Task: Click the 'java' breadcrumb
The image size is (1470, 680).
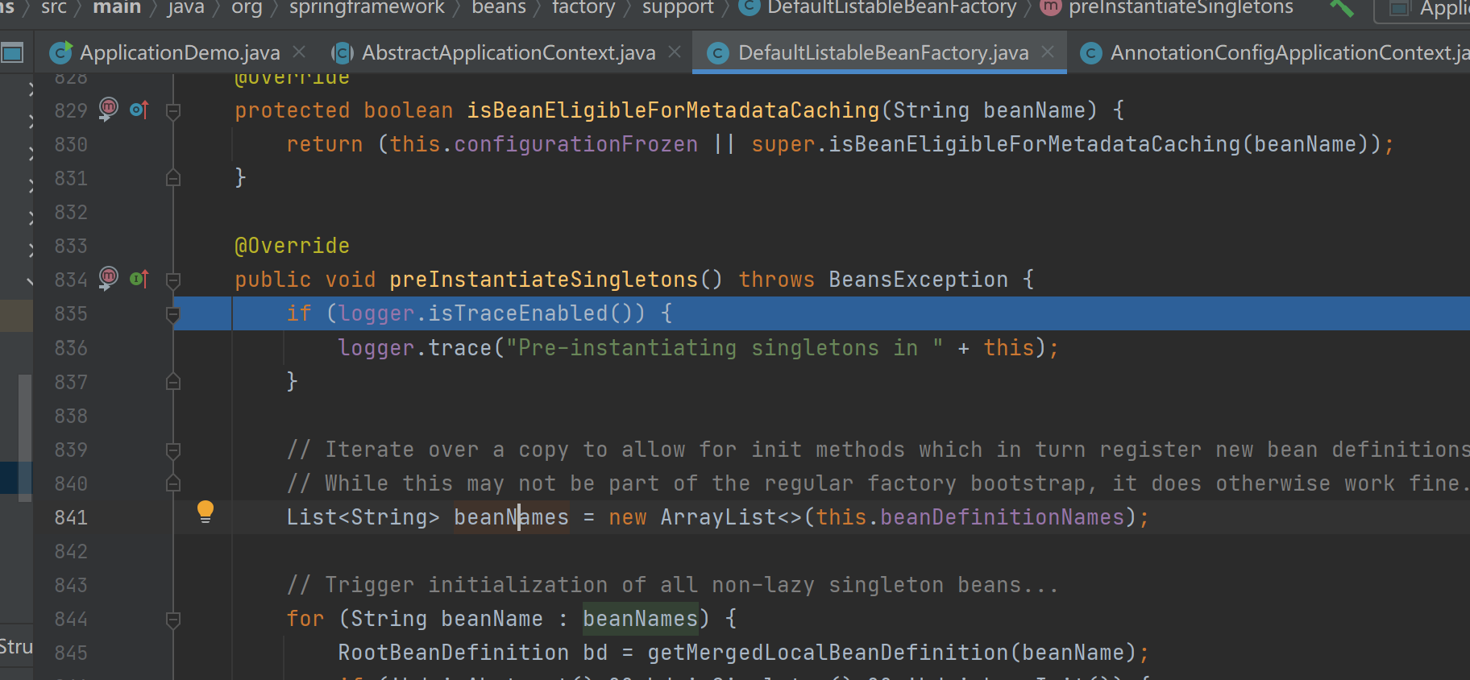Action: 186,7
